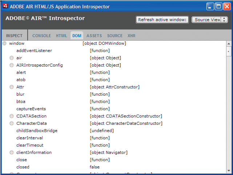233x175 pixels.
Task: Close the Introspector window
Action: tap(227, 7)
